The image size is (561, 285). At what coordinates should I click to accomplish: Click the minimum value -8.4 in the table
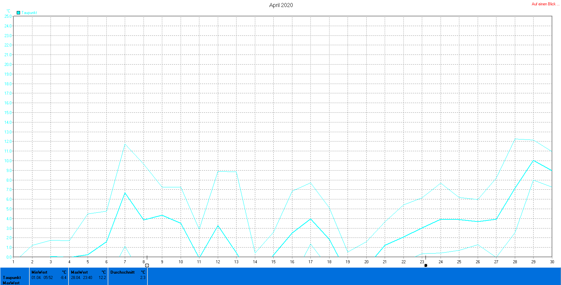pos(63,278)
